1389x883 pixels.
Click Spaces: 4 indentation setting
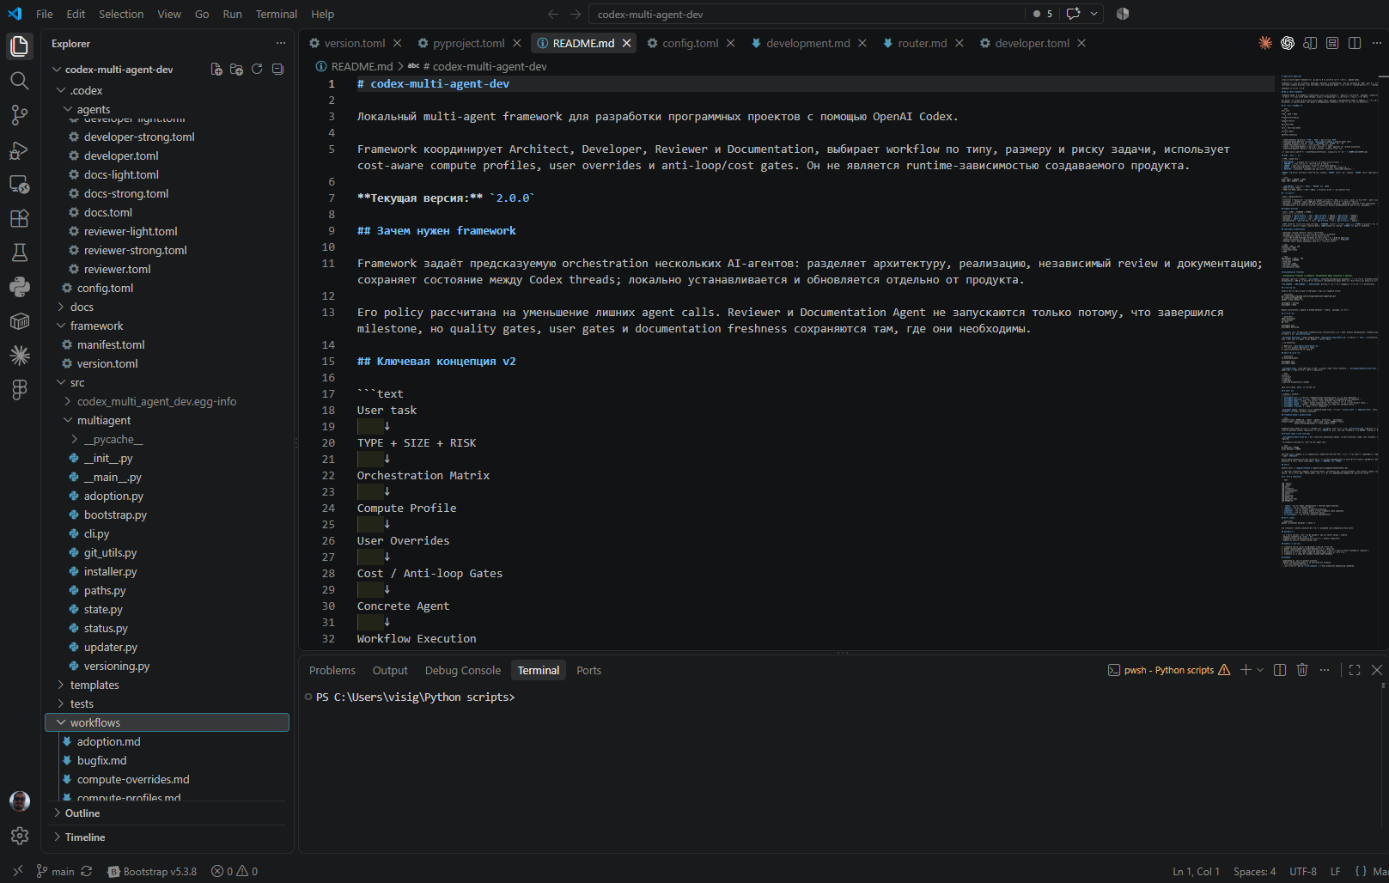(x=1254, y=871)
